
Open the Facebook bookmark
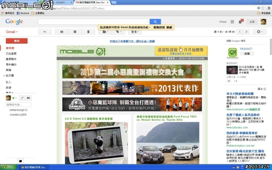click(23, 13)
